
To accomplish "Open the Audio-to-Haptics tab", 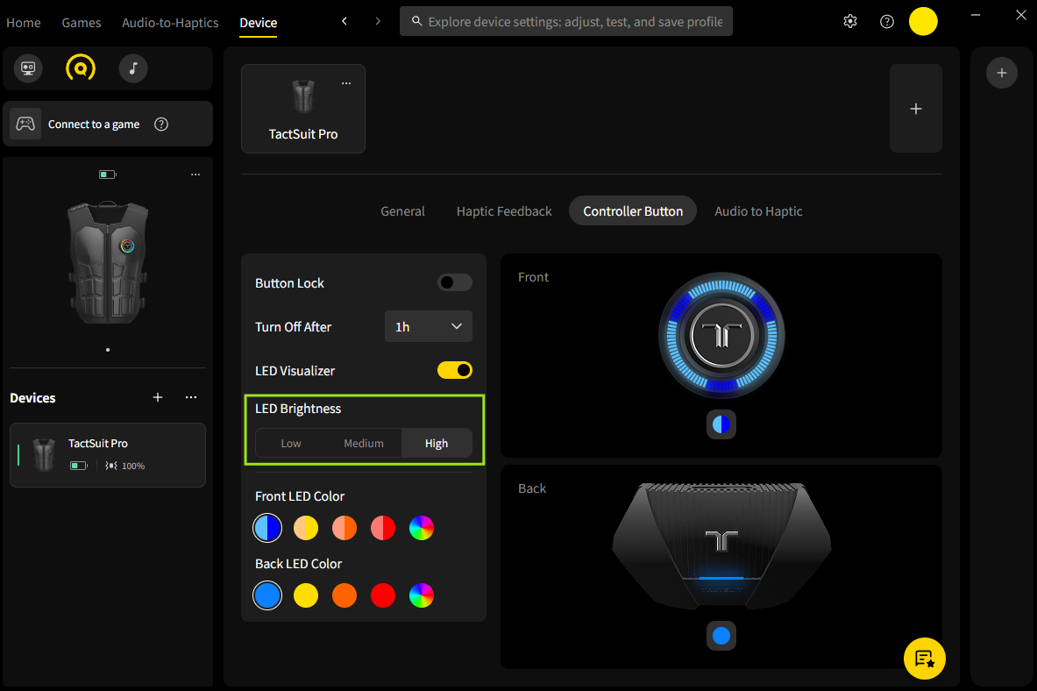I will [x=170, y=23].
